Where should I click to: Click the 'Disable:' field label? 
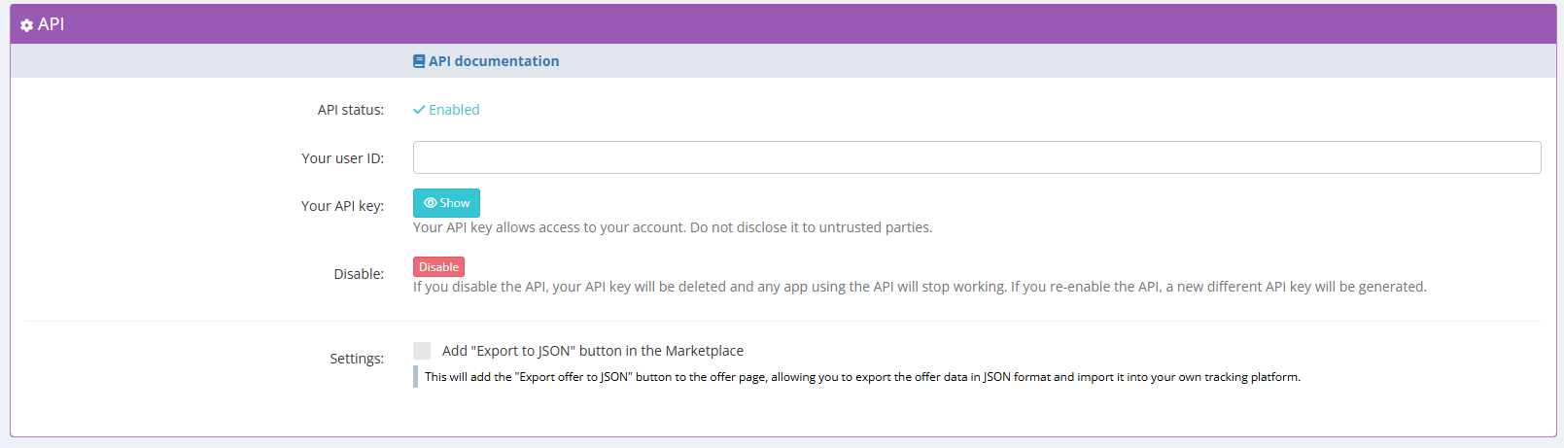pyautogui.click(x=359, y=274)
